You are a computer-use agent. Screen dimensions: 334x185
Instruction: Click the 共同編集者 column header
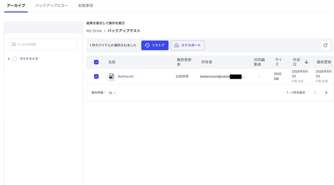[x=259, y=62]
